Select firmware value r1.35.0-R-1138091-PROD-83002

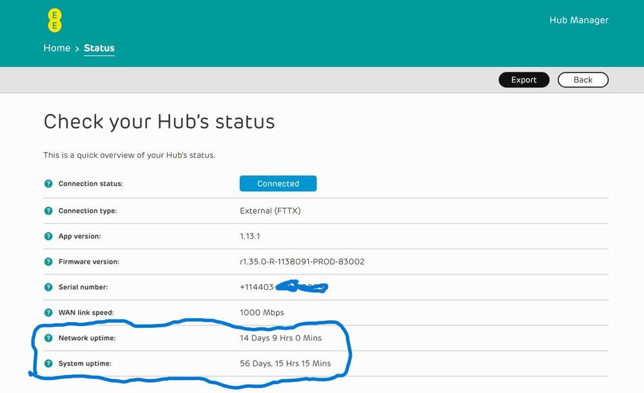302,262
